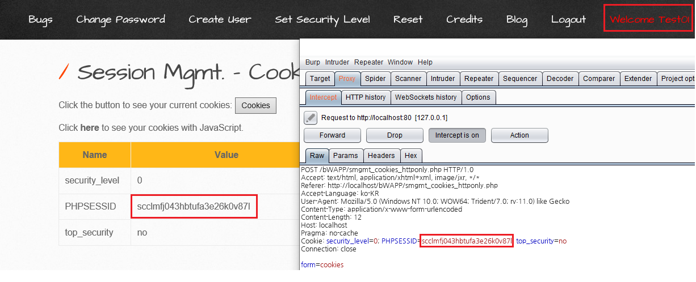The image size is (696, 282).
Task: Go to Change Password page
Action: click(x=121, y=19)
